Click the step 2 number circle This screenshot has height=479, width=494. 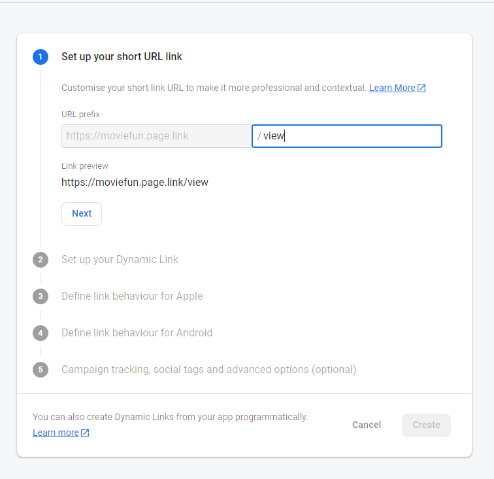[41, 260]
